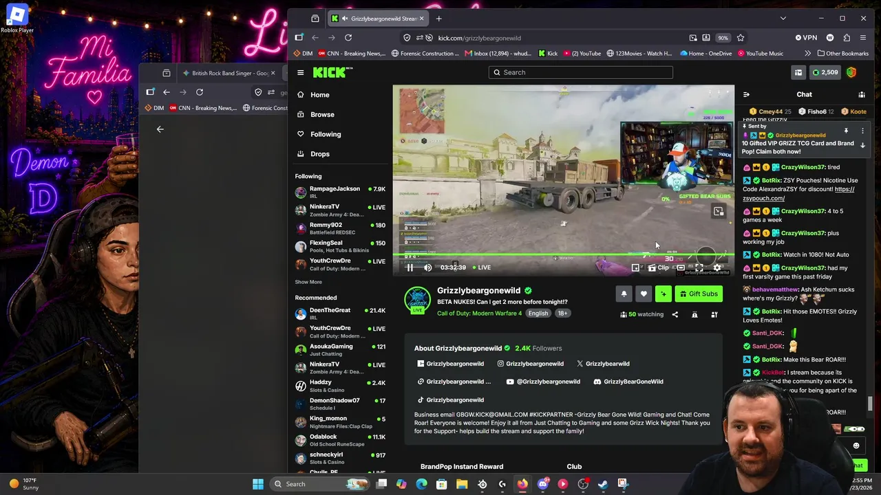This screenshot has width=881, height=495.
Task: Open the ZSY pouch link in chat
Action: (798, 194)
